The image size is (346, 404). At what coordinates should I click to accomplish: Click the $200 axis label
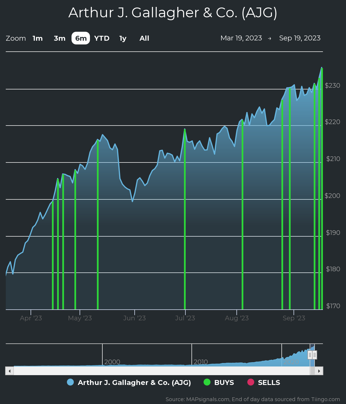pos(332,196)
